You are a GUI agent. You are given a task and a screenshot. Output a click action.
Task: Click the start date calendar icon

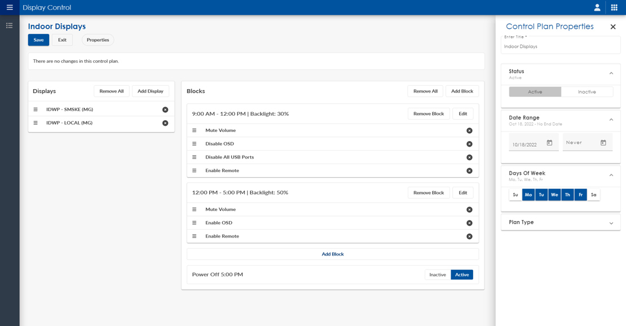click(x=550, y=143)
